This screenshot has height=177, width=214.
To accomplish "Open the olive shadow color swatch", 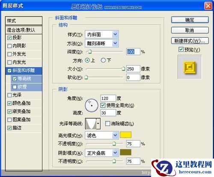I will coord(125,152).
